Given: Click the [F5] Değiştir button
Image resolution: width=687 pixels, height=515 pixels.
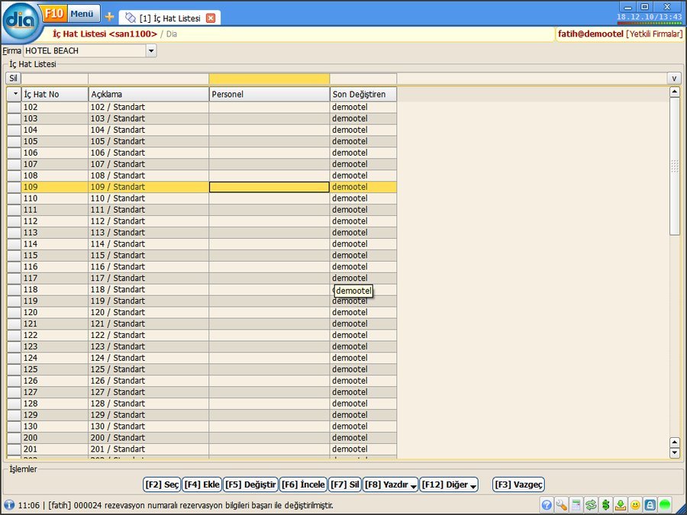Looking at the screenshot, I should tap(250, 484).
